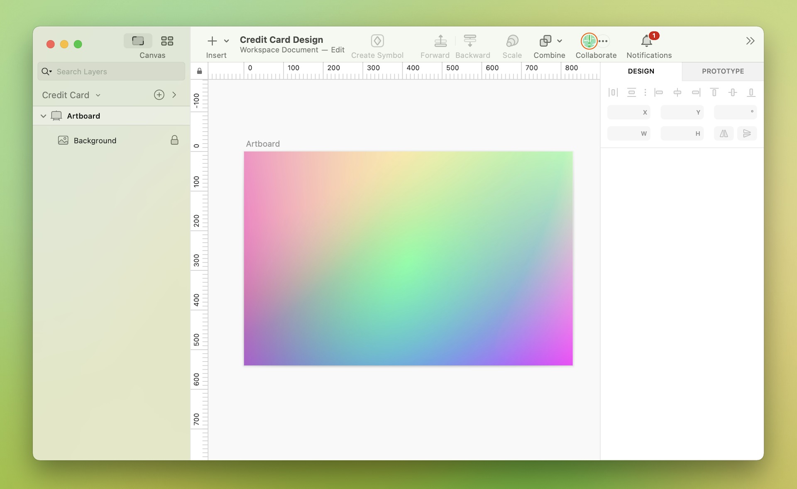Click the Add layer button
Image resolution: width=797 pixels, height=489 pixels.
[159, 94]
